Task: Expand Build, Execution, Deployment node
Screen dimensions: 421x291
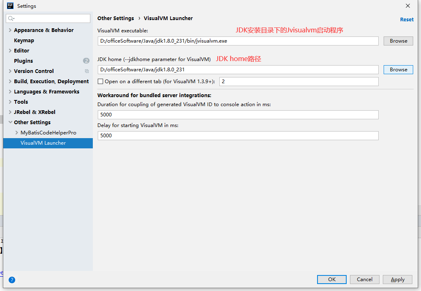Action: pos(10,82)
